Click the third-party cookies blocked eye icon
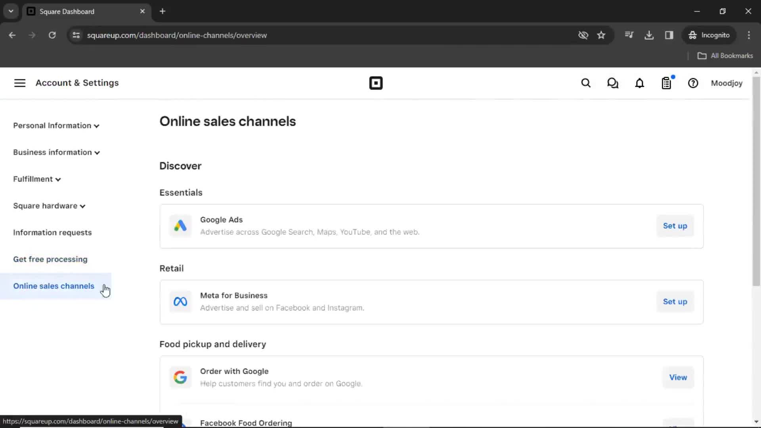Viewport: 761px width, 428px height. tap(583, 35)
